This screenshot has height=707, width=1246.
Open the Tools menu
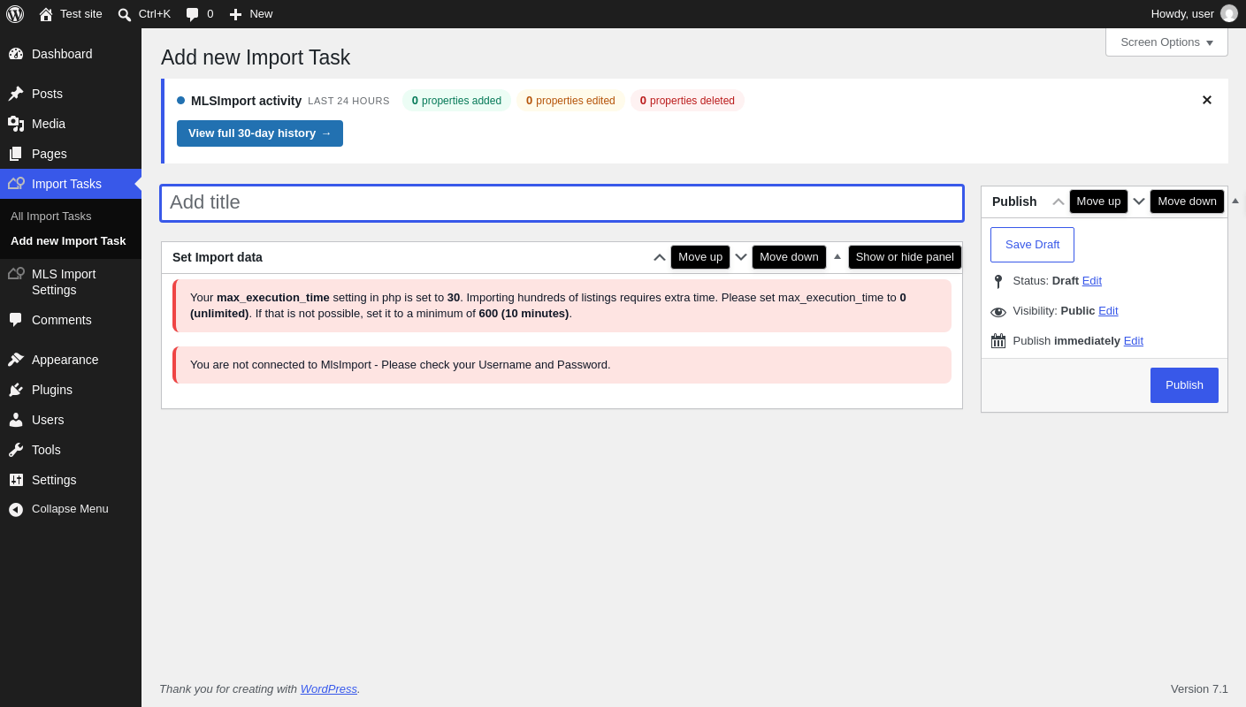[x=71, y=450]
